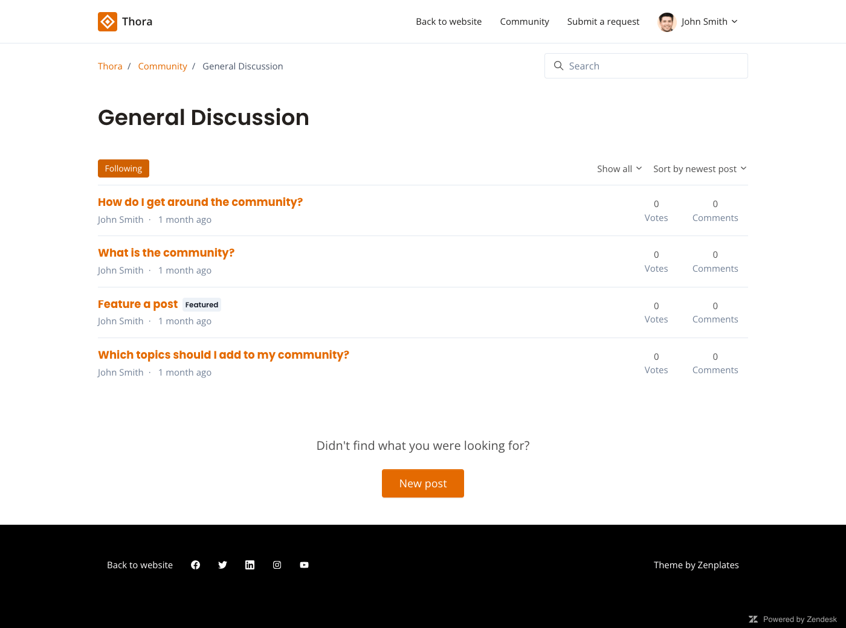This screenshot has height=628, width=846.
Task: Toggle the Following button
Action: [123, 168]
